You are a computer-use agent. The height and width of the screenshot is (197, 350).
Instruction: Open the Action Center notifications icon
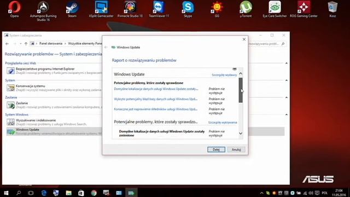317,193
